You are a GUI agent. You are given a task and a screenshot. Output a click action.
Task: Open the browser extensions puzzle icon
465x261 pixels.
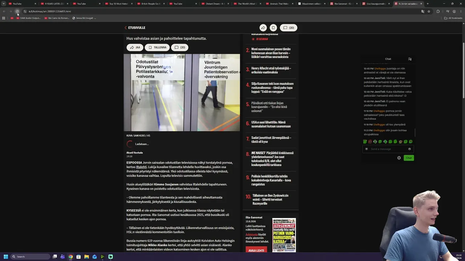point(438,11)
